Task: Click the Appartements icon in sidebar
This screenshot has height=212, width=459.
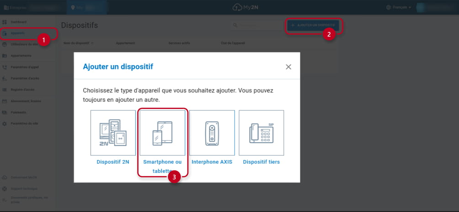Action: pos(5,56)
